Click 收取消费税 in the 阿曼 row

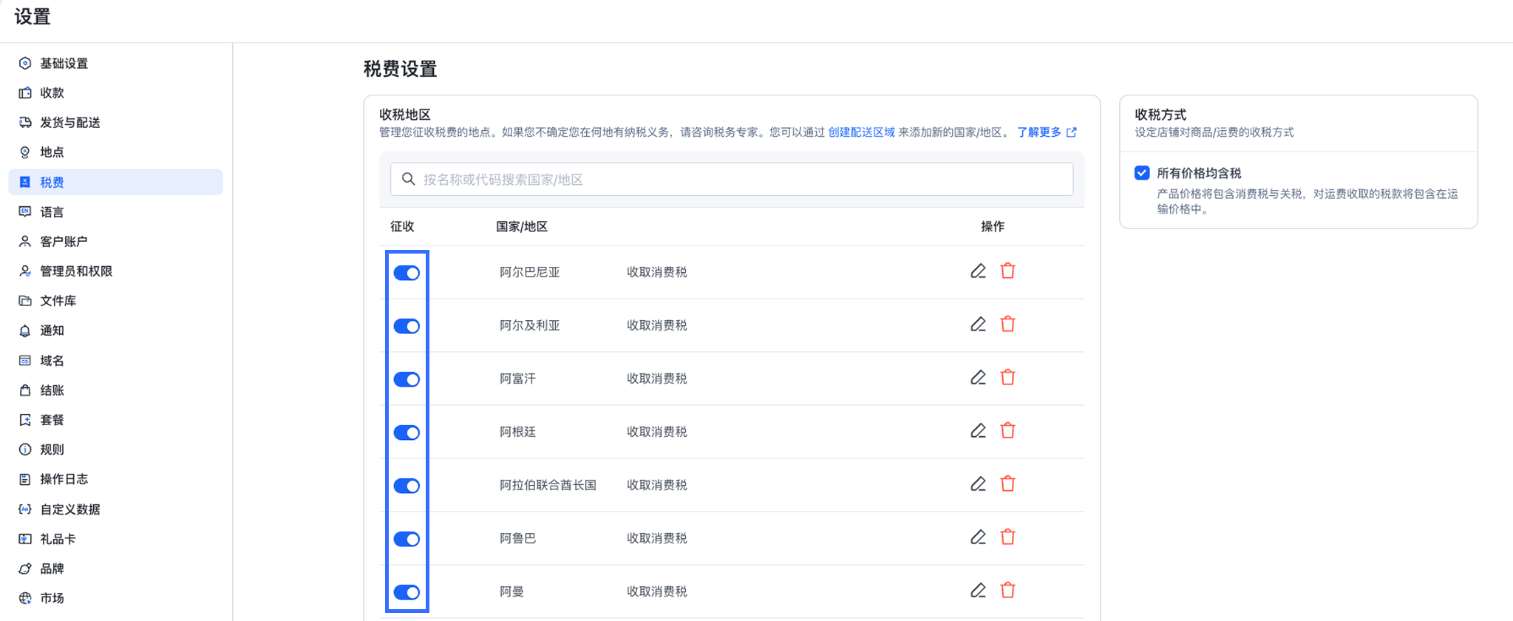657,591
